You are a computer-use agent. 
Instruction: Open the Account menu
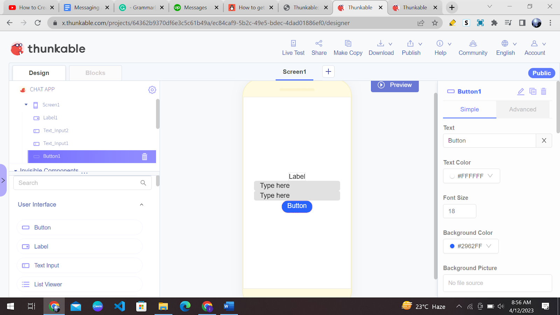pos(535,48)
